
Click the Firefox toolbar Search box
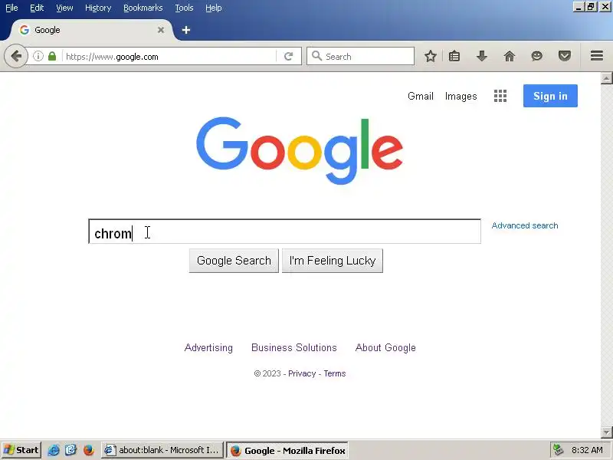tap(360, 56)
